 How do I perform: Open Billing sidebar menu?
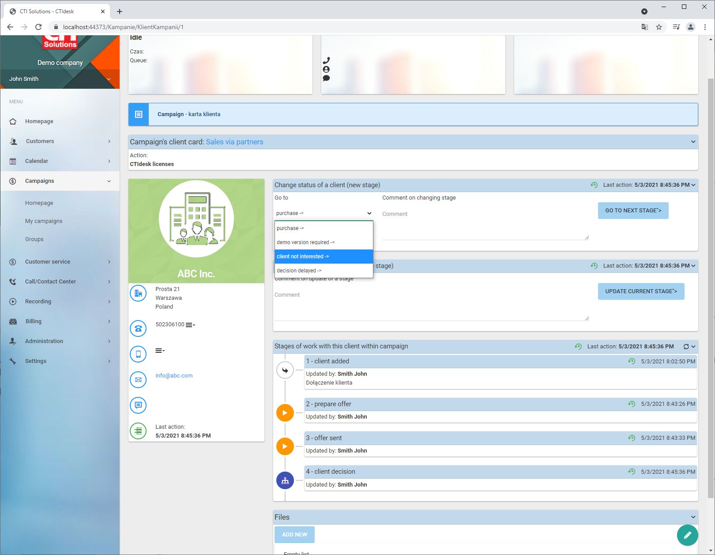pyautogui.click(x=60, y=321)
